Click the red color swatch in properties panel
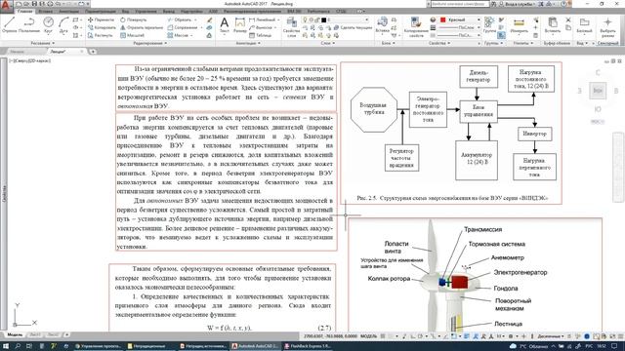The width and height of the screenshot is (625, 351). tap(442, 19)
